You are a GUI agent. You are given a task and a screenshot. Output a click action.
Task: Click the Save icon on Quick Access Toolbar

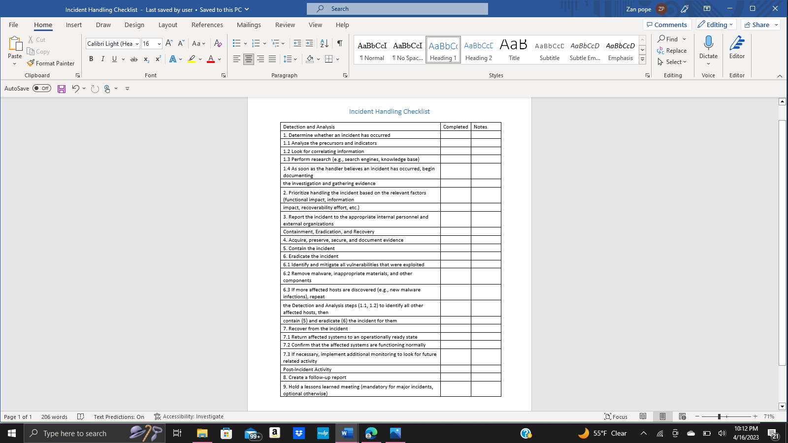pyautogui.click(x=61, y=88)
